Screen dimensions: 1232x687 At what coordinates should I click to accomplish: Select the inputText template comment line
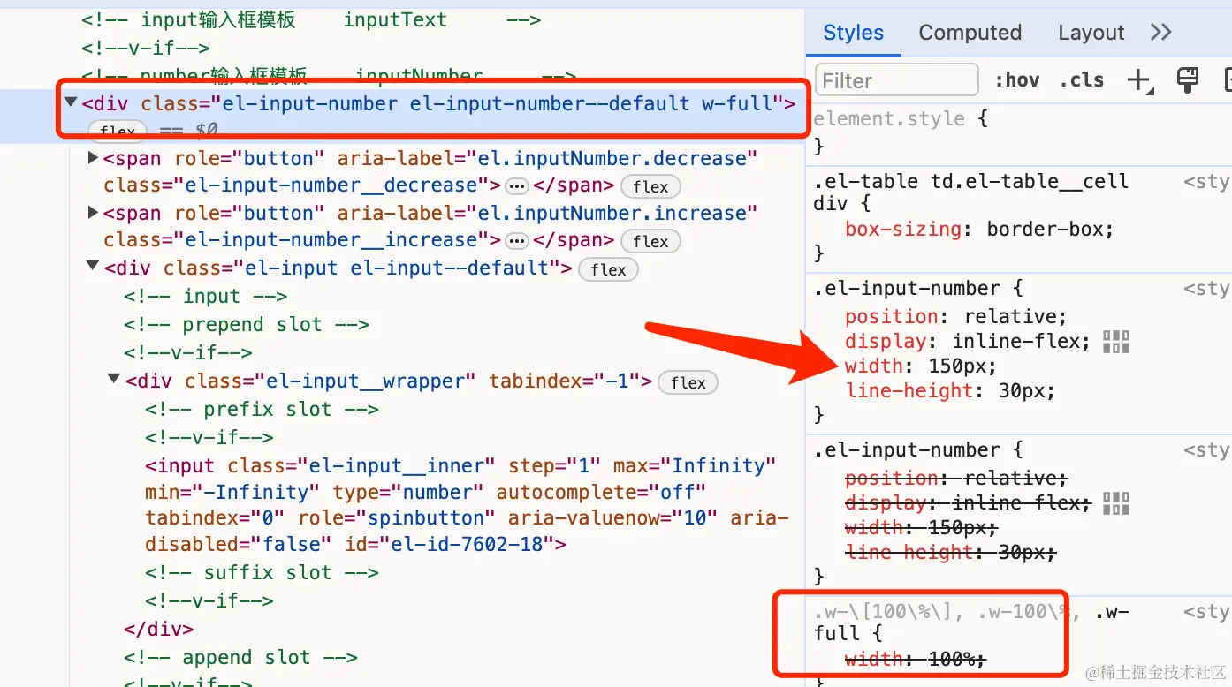[x=311, y=19]
